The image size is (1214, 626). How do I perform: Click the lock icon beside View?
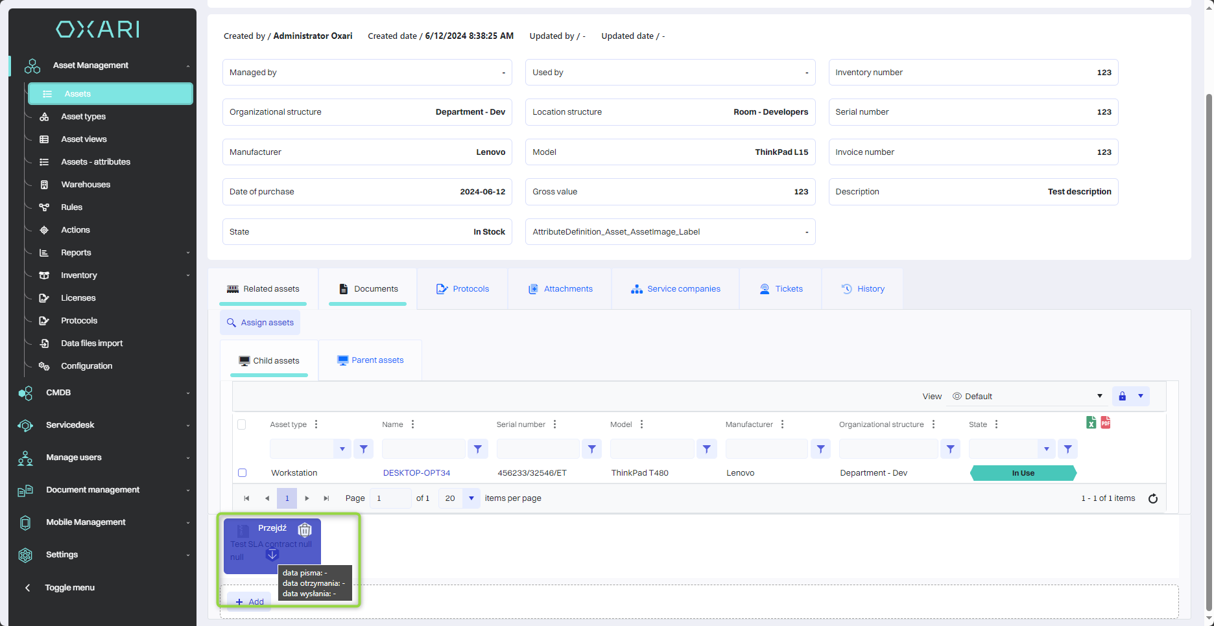(1122, 396)
